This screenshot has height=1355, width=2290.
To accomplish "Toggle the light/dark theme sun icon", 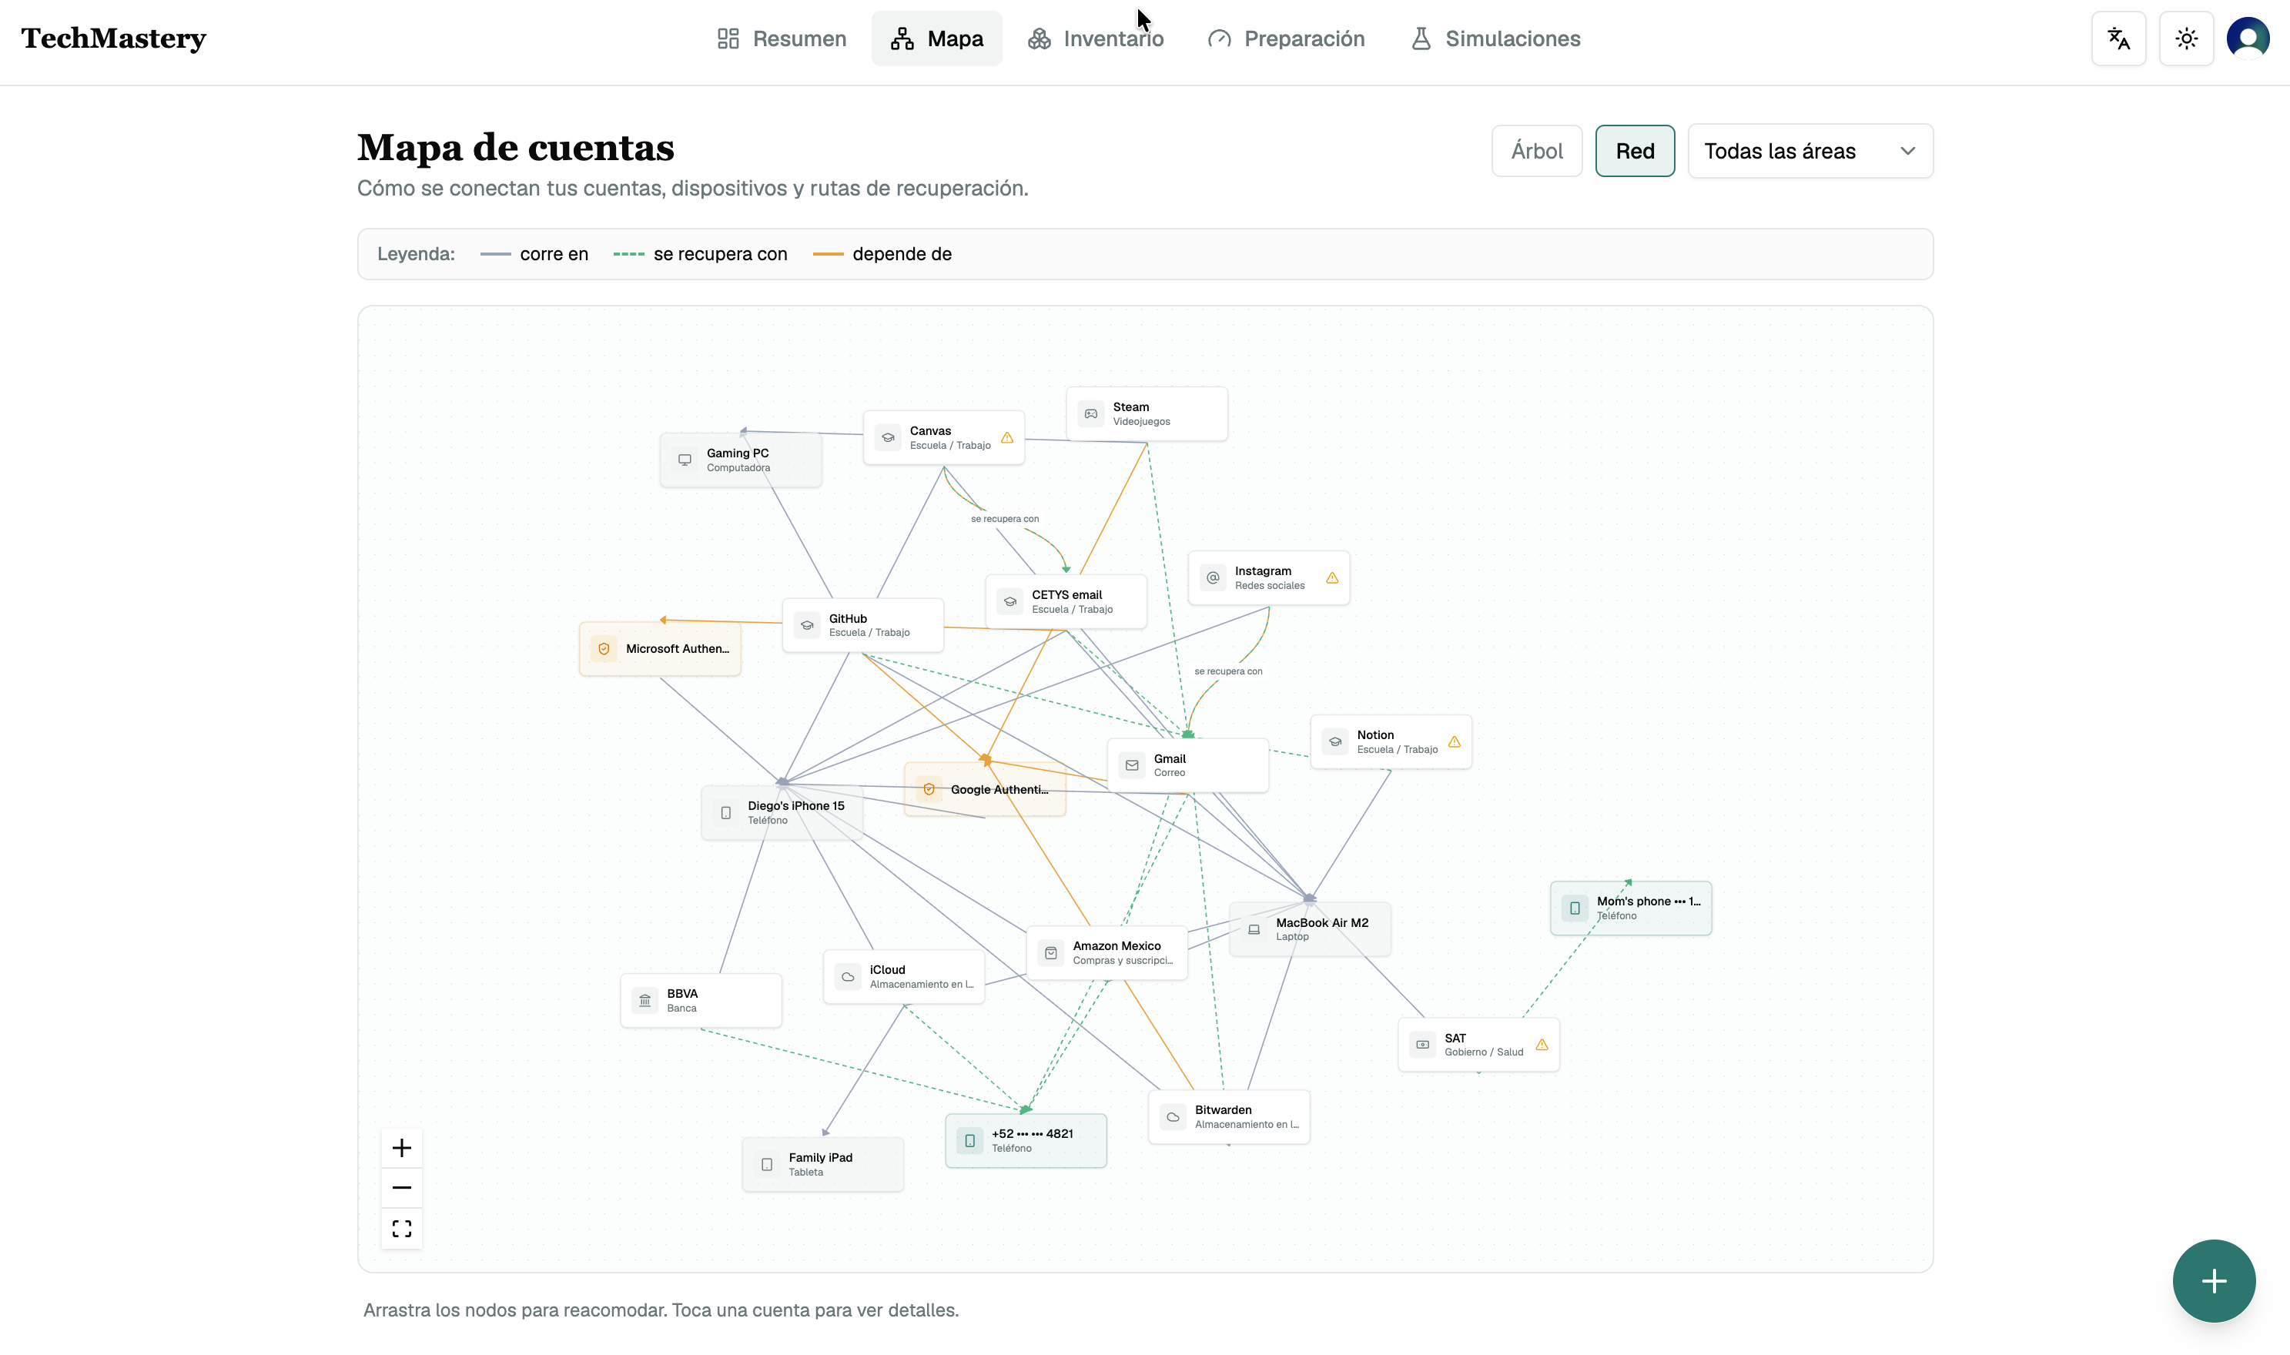I will pos(2186,38).
